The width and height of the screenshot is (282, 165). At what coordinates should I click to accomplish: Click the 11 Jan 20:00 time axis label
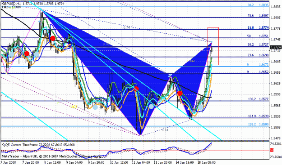[x=163, y=162]
